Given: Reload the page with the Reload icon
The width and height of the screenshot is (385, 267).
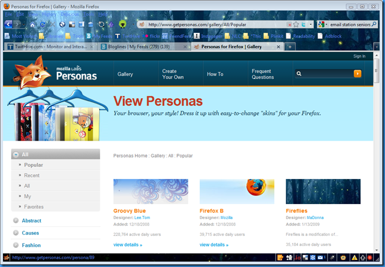Looking at the screenshot, I should pos(42,25).
